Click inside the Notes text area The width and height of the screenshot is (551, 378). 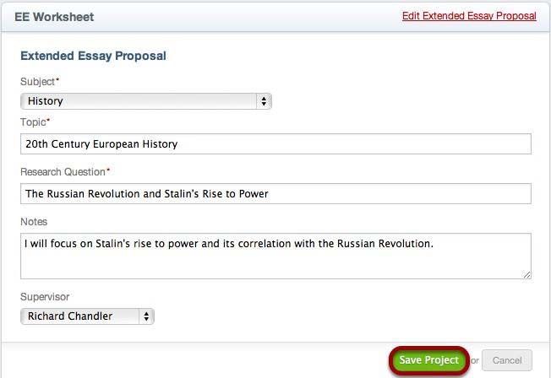click(275, 256)
